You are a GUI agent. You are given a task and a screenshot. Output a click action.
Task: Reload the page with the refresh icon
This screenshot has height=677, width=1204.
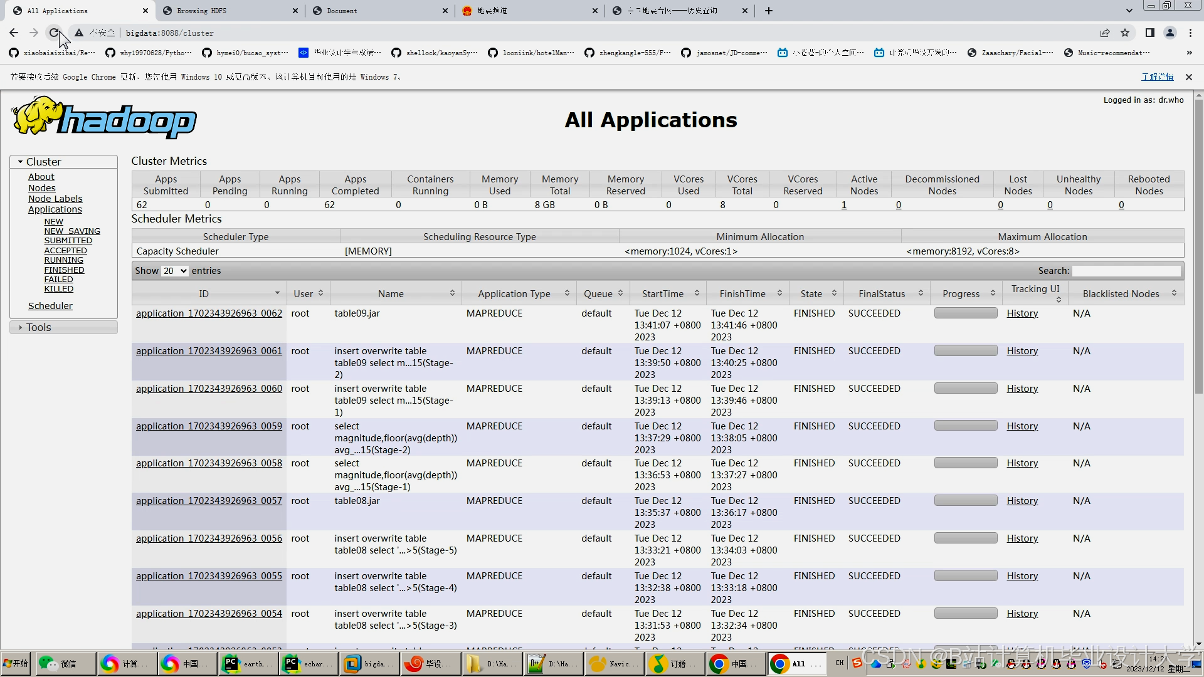[54, 33]
